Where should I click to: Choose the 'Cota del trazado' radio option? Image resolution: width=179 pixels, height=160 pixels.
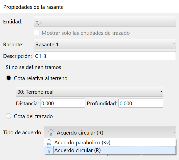point(9,116)
